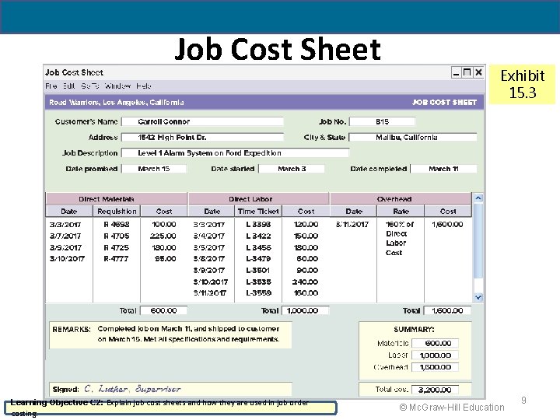Click labor cost 240.00
Screen dimensions: 560x420
point(305,282)
